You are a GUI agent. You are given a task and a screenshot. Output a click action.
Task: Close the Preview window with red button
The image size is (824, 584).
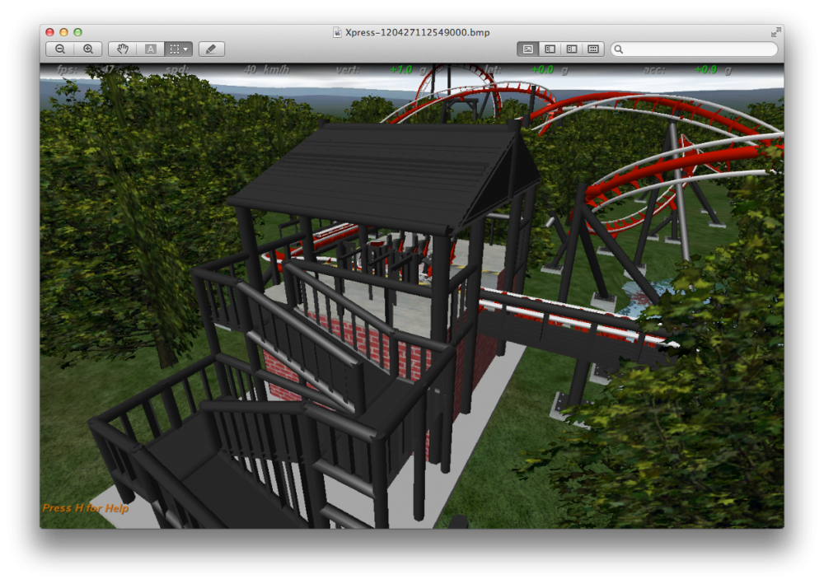tap(49, 32)
